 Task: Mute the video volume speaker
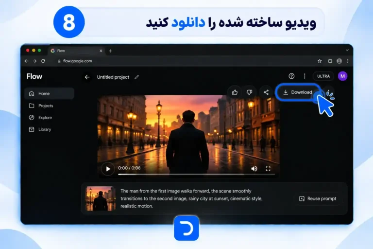[x=254, y=169]
